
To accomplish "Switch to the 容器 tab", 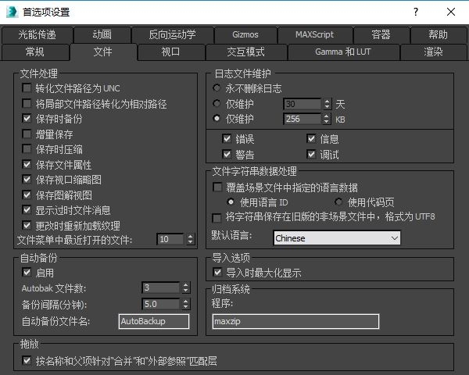I will (x=381, y=35).
